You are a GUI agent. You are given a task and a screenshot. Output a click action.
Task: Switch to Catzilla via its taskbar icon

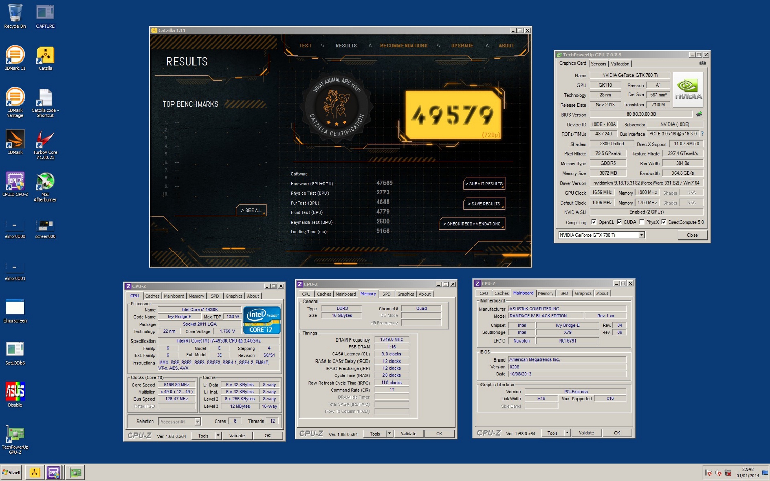point(34,472)
